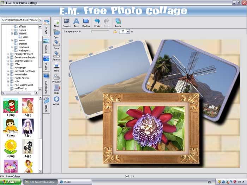Select thumbnail 4.jpg horse

tap(28, 147)
